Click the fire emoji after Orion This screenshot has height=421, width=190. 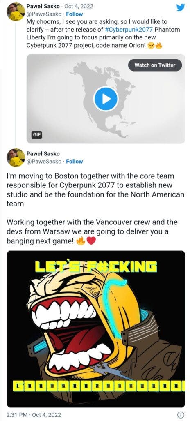[x=159, y=45]
